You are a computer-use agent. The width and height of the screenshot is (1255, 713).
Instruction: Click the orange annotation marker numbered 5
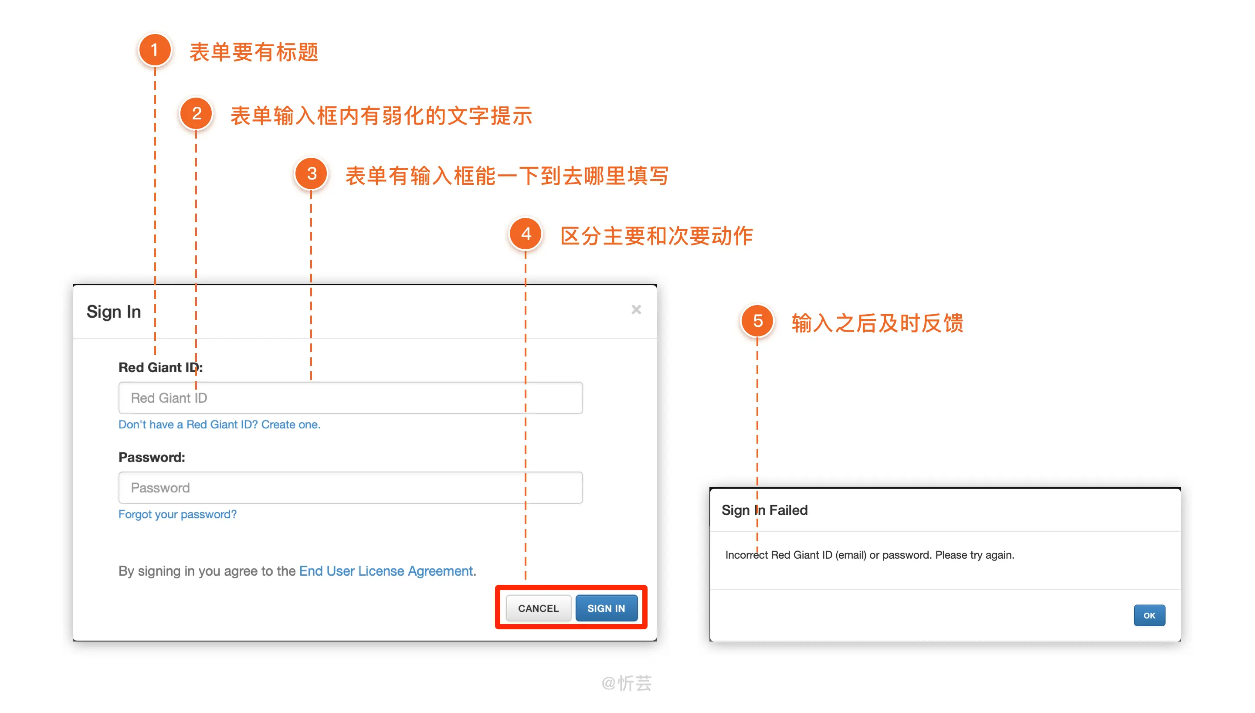tap(758, 322)
